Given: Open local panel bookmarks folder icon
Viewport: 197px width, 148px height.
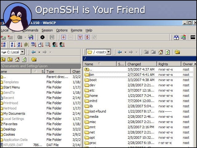Looking at the screenshot, I should [x=34, y=60].
